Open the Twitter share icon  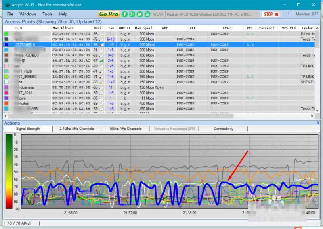(x=140, y=14)
